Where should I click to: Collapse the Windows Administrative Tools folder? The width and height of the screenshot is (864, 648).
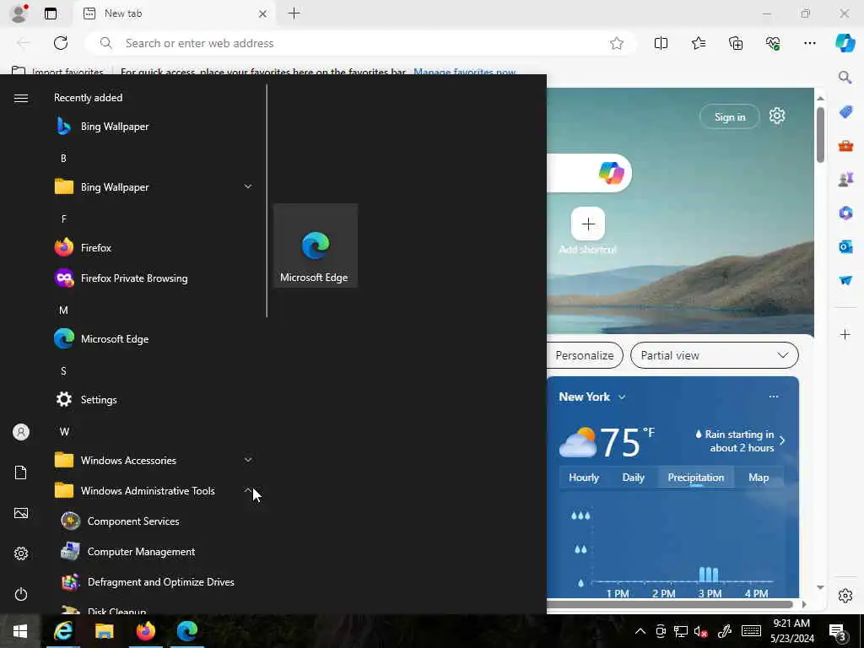tap(154, 490)
